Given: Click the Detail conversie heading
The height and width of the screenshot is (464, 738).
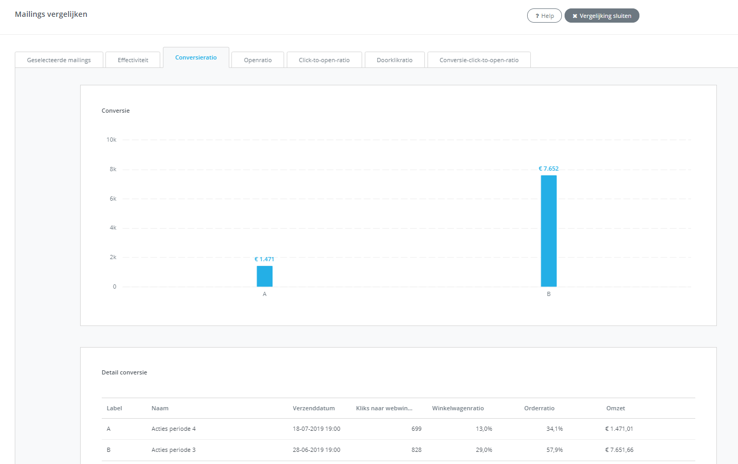Looking at the screenshot, I should tap(124, 372).
